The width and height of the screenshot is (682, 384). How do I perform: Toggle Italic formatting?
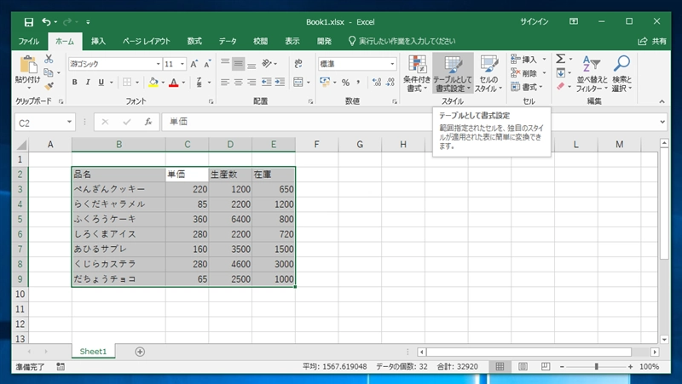tap(88, 82)
